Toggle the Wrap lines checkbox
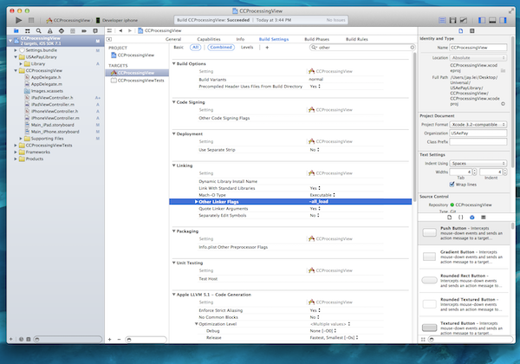 click(452, 184)
